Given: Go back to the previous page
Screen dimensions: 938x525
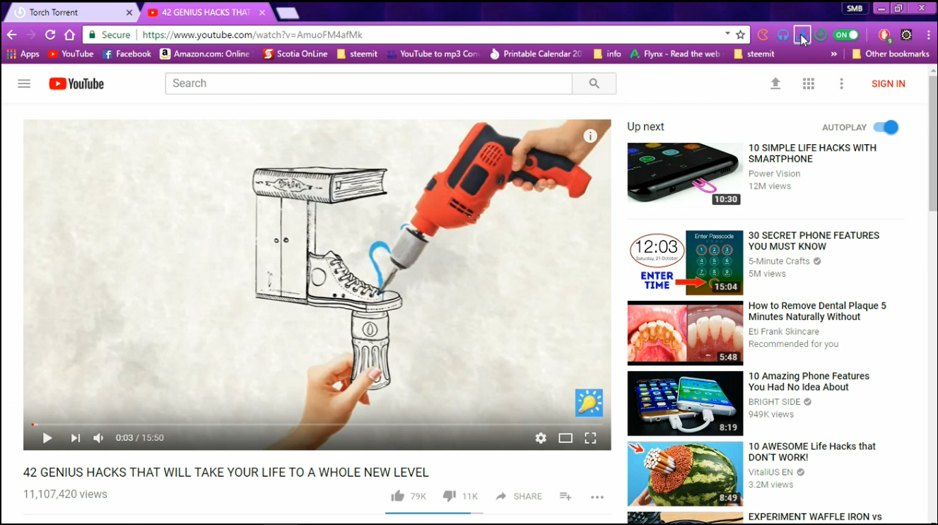Looking at the screenshot, I should [11, 35].
